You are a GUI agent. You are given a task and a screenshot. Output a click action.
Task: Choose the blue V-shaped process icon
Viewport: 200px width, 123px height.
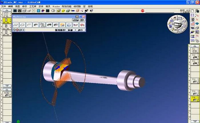pyautogui.click(x=69, y=25)
